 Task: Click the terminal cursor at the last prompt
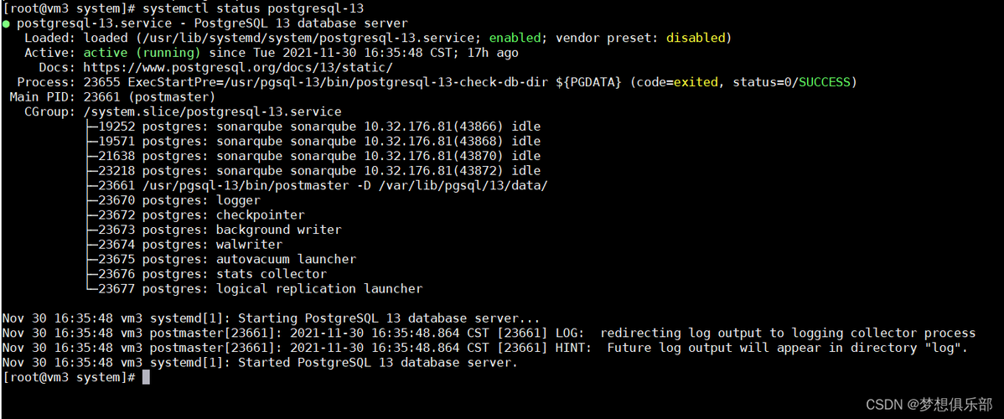[146, 377]
